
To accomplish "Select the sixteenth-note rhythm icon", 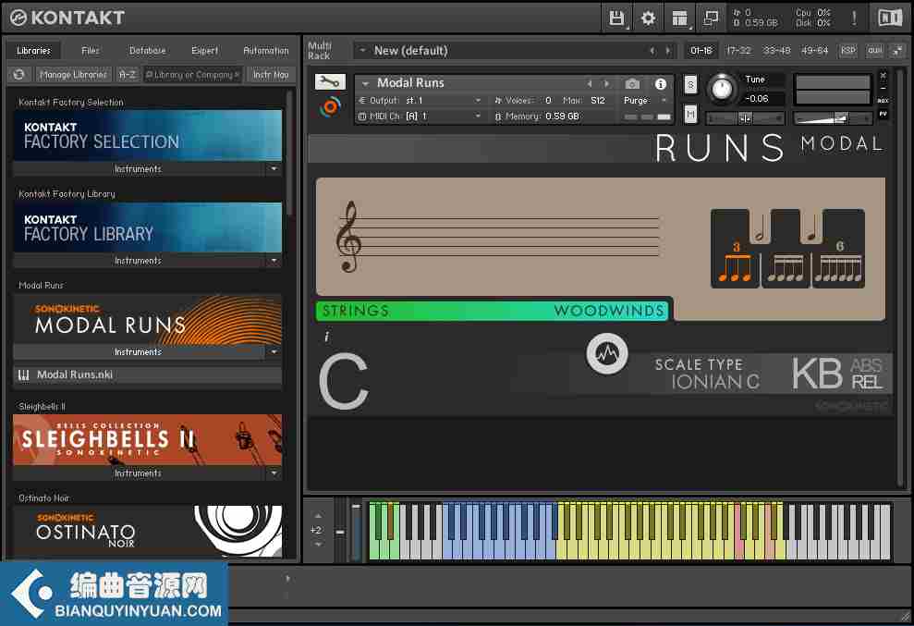I will click(x=786, y=267).
